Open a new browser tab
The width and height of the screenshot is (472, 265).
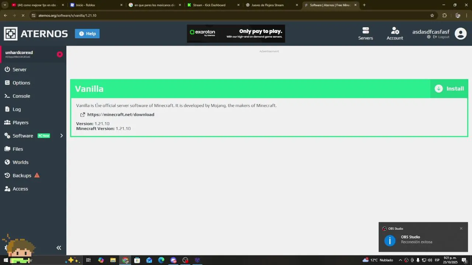[x=364, y=5]
